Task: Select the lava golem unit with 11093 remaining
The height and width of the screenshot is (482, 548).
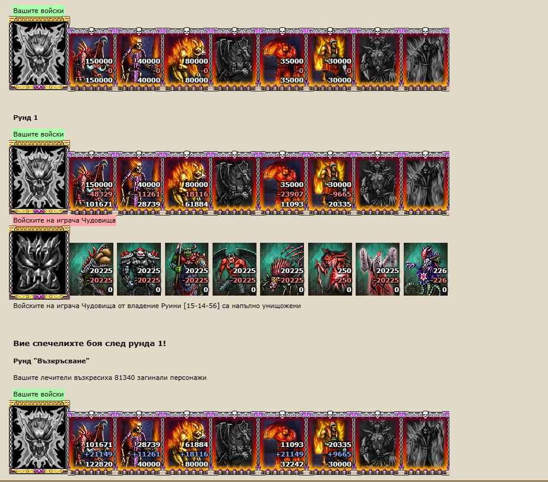Action: pos(282,183)
